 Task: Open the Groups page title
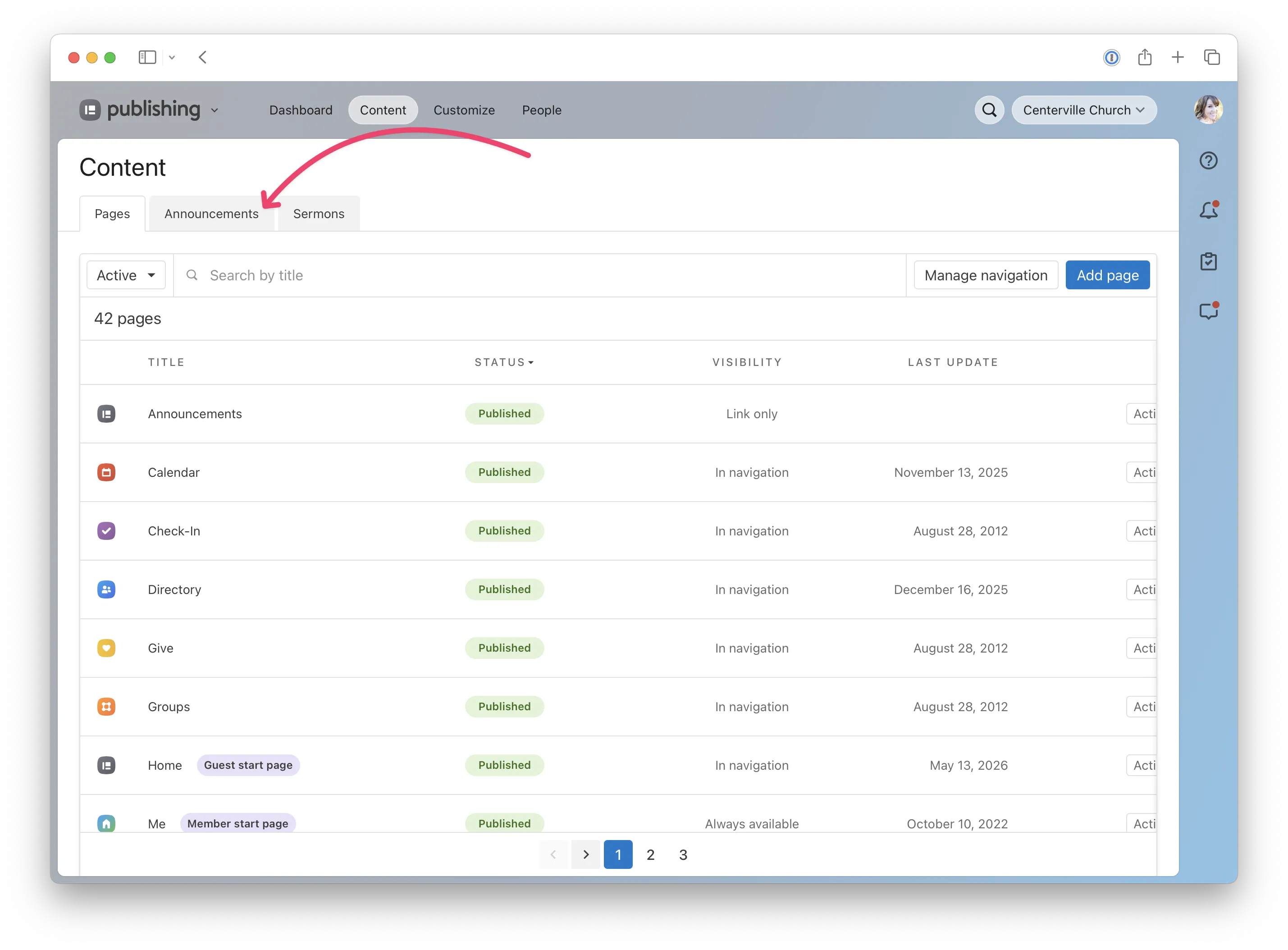click(169, 708)
